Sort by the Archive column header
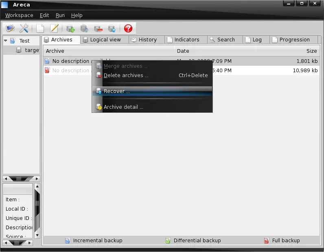Viewport: 324px width, 252px height. click(109, 51)
